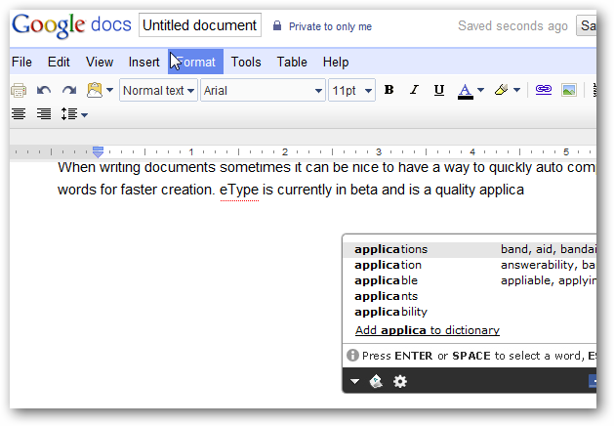Open the Arial font dropdown
This screenshot has height=426, width=614.
coord(263,91)
